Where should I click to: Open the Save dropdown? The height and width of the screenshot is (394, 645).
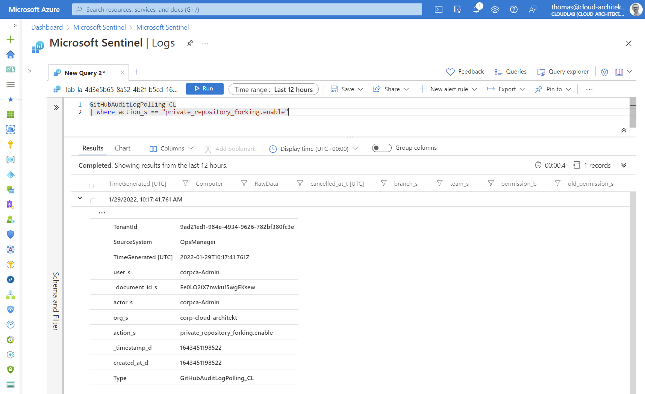347,89
